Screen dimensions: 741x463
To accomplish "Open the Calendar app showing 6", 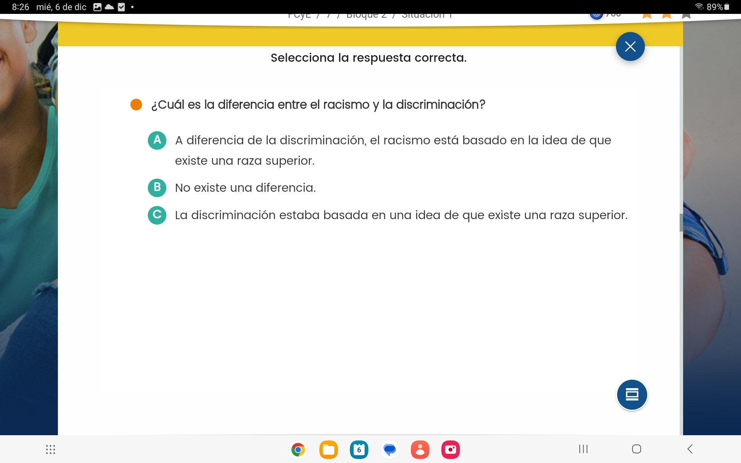I will coord(359,449).
